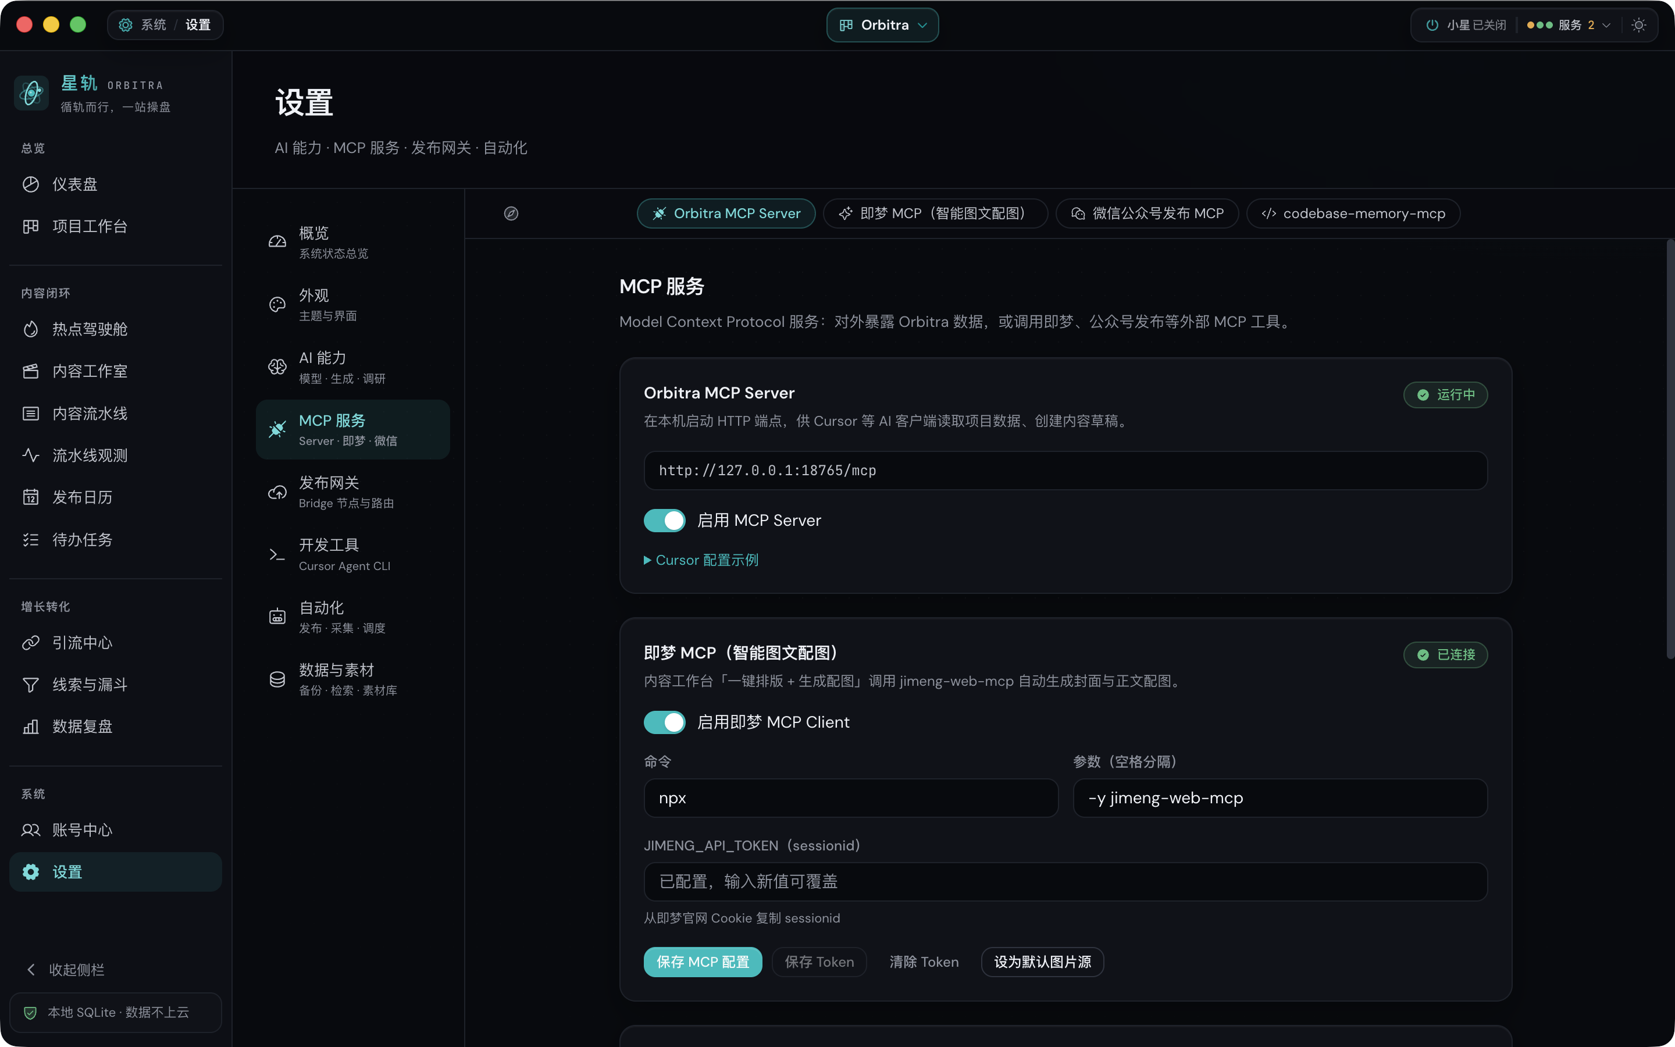1675x1047 pixels.
Task: Open 热点驾驶舱 flame icon
Action: [x=30, y=329]
